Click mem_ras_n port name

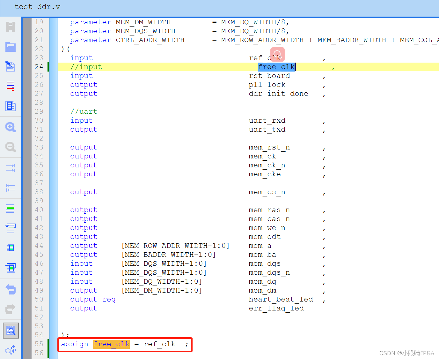coord(269,210)
